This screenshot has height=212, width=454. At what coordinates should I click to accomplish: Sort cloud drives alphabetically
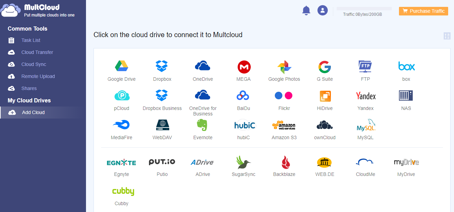[x=447, y=36]
